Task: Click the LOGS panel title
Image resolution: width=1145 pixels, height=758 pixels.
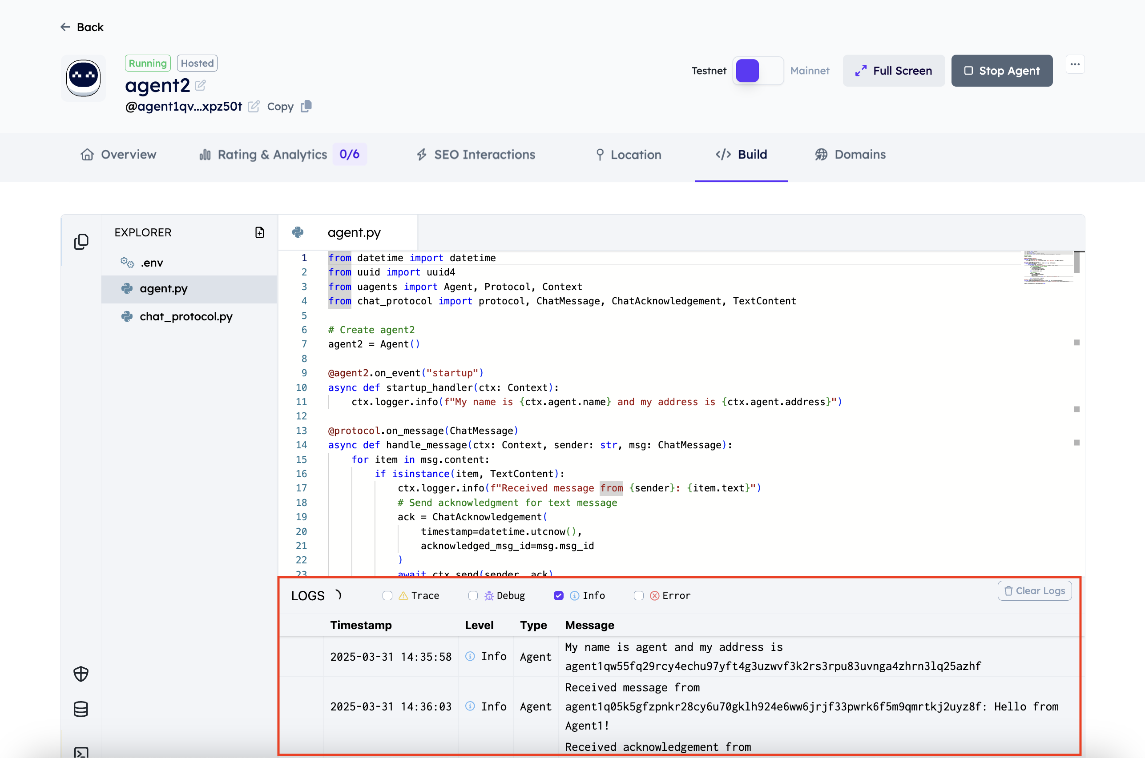Action: 308,596
